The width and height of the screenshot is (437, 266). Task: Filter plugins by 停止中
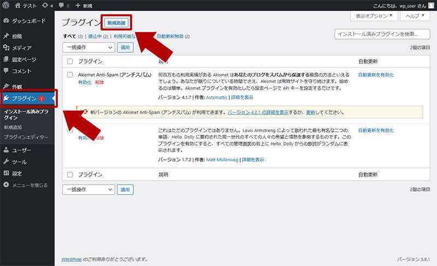(95, 36)
